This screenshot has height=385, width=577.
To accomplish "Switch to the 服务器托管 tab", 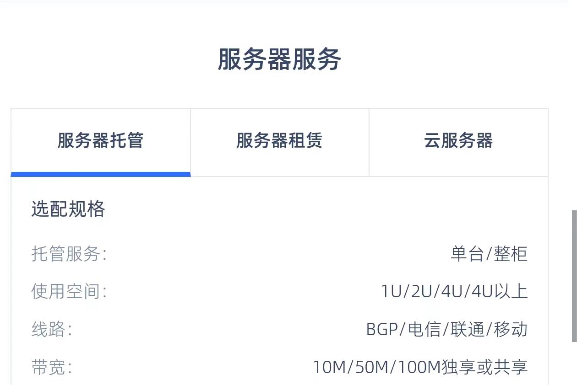I will (x=100, y=141).
